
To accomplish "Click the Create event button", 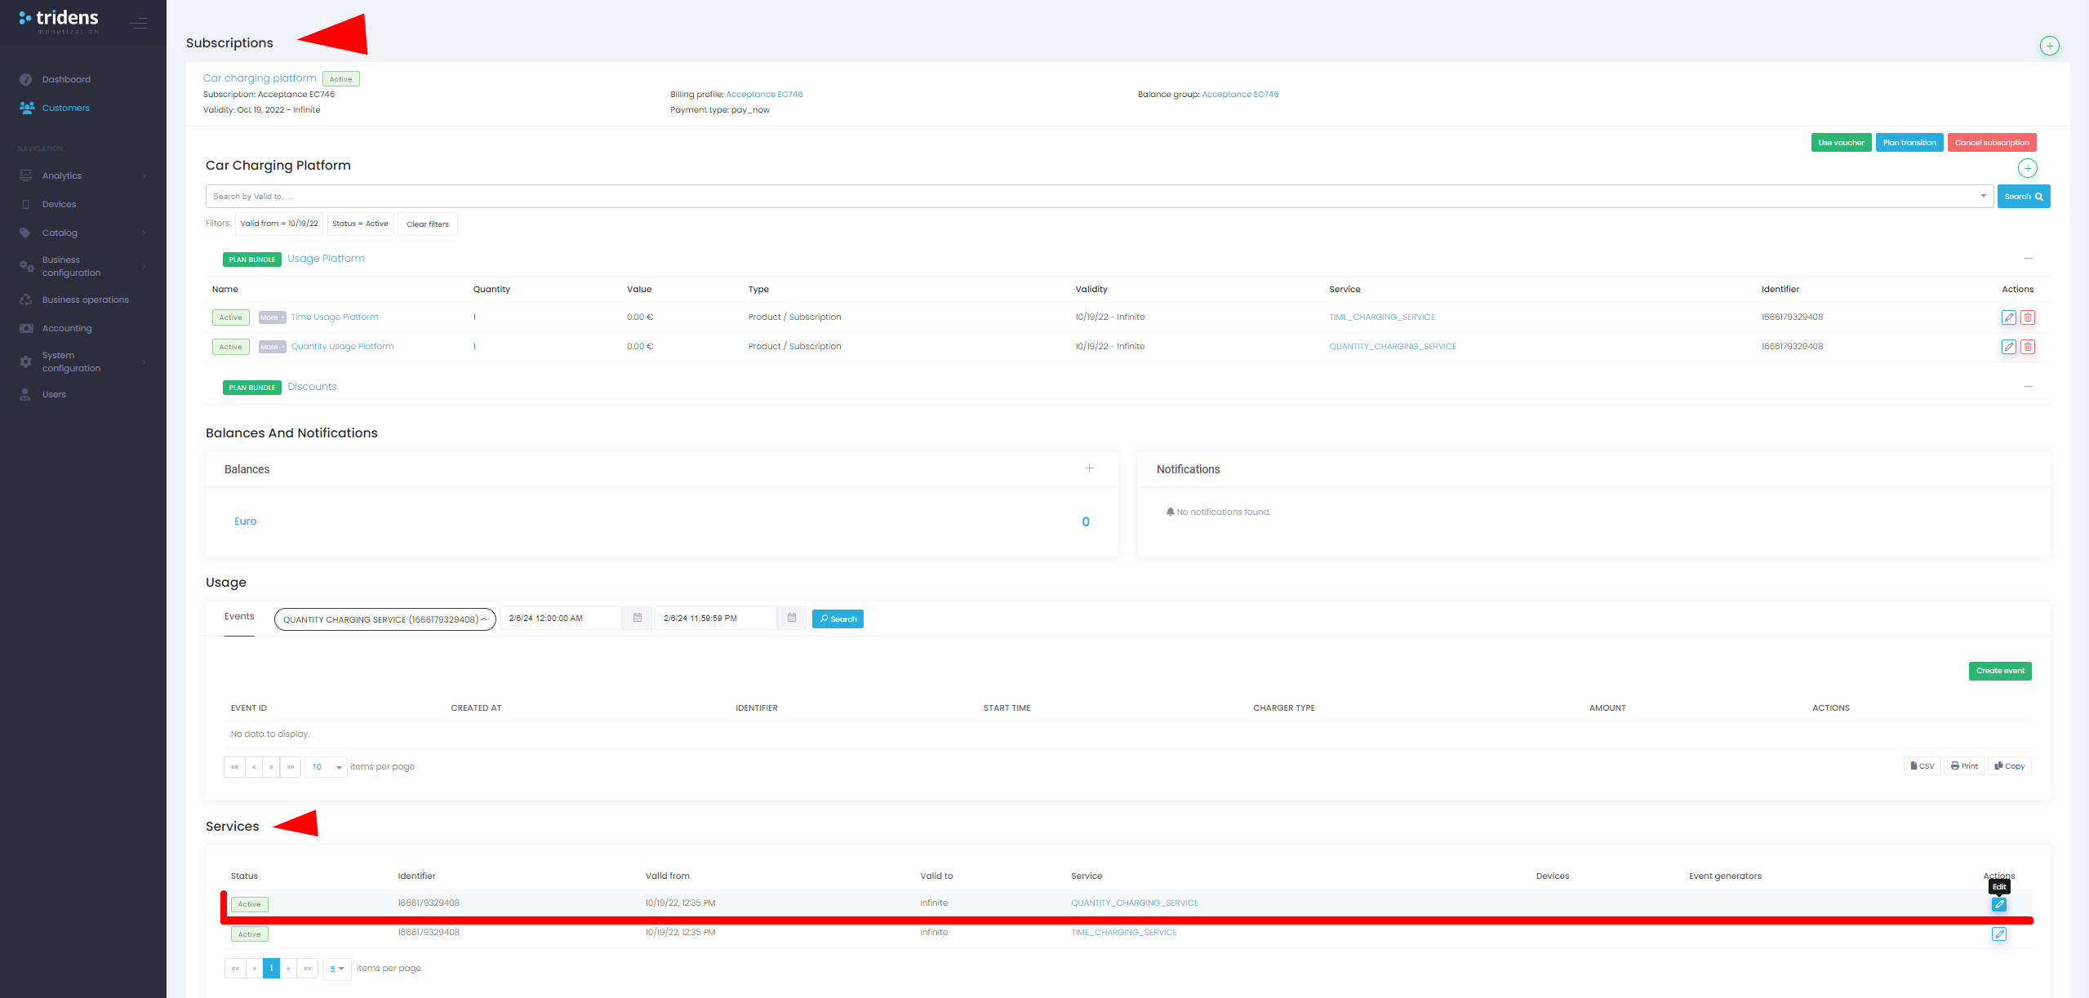I will coord(1999,671).
